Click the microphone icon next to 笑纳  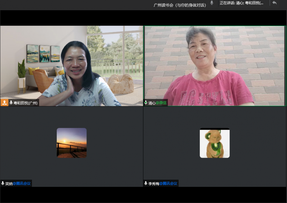[x=3, y=184]
